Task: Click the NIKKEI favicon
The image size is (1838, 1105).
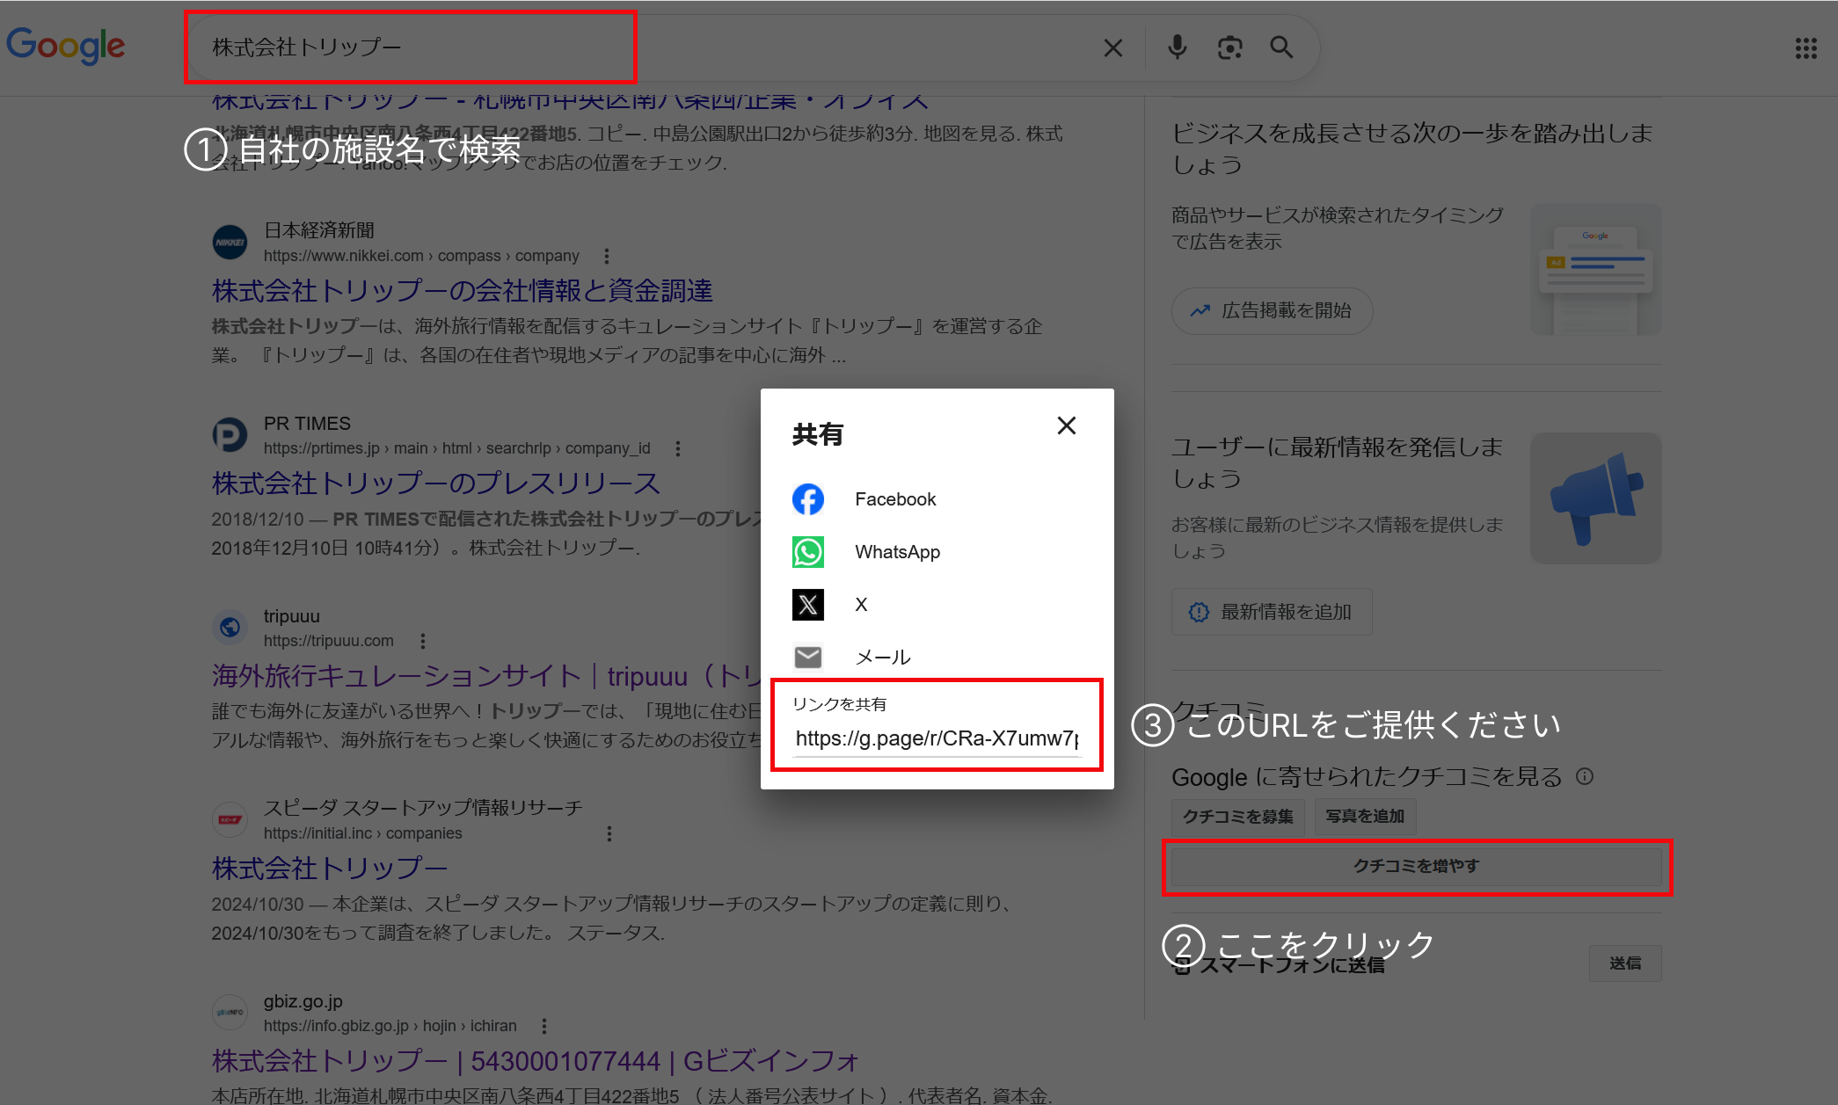Action: (230, 243)
